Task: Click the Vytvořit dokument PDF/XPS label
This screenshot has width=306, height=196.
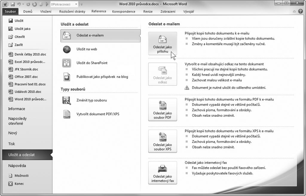Action: [x=98, y=114]
